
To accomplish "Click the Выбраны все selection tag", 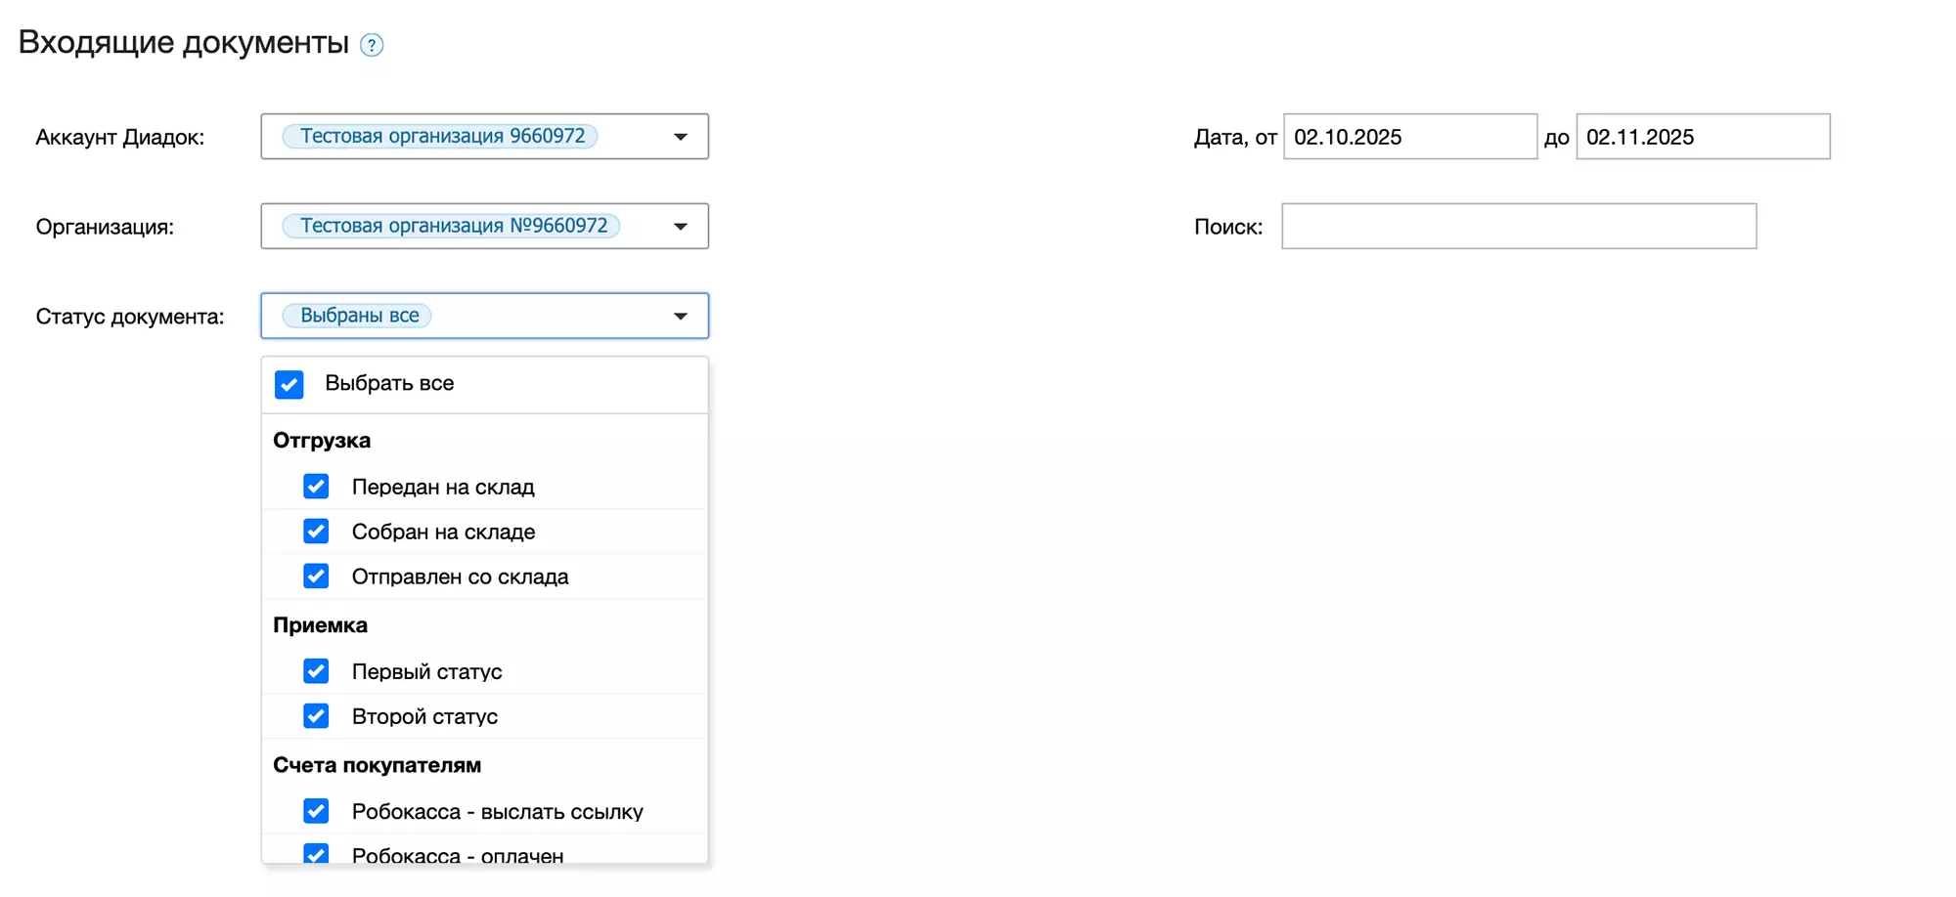I will coord(359,317).
